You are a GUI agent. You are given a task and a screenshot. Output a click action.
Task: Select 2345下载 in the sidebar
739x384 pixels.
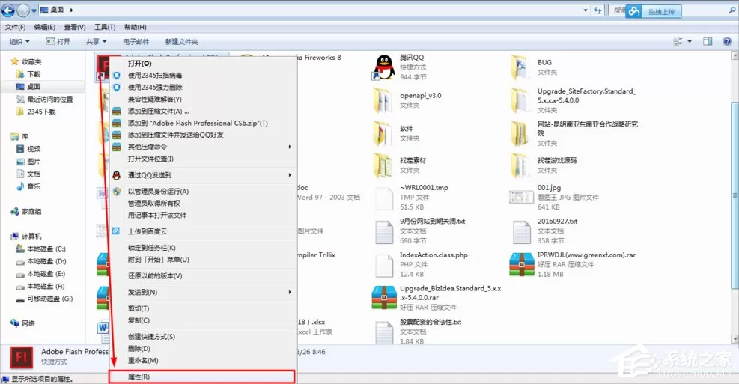(36, 112)
